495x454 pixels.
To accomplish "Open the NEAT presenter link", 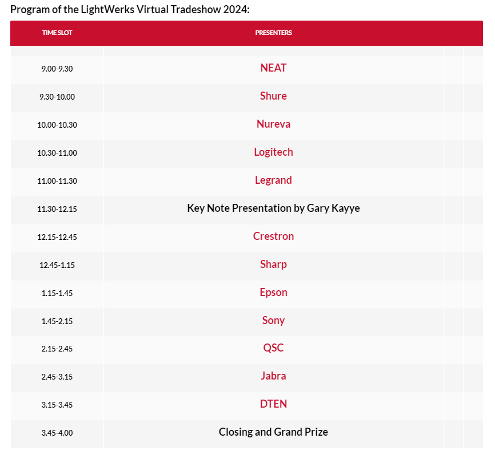I will (273, 68).
